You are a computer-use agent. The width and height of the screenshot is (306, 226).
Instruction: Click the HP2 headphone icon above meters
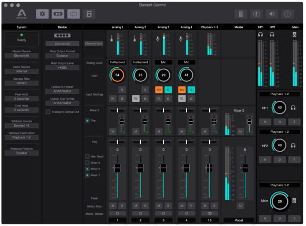[x=272, y=35]
